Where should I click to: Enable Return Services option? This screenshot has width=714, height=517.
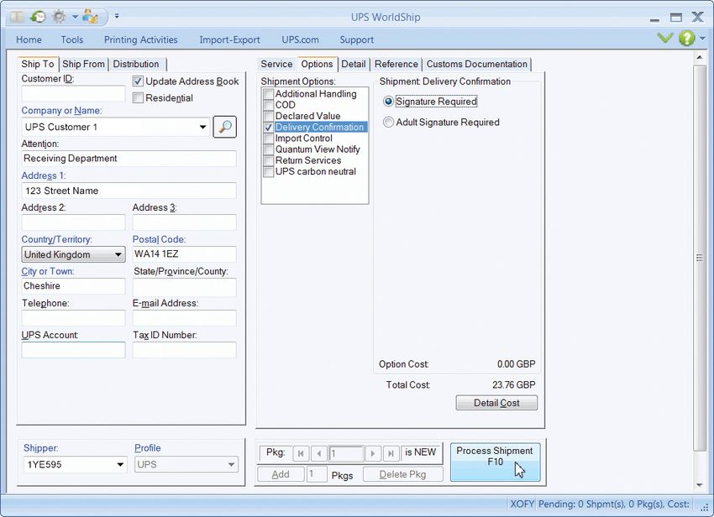pos(268,160)
